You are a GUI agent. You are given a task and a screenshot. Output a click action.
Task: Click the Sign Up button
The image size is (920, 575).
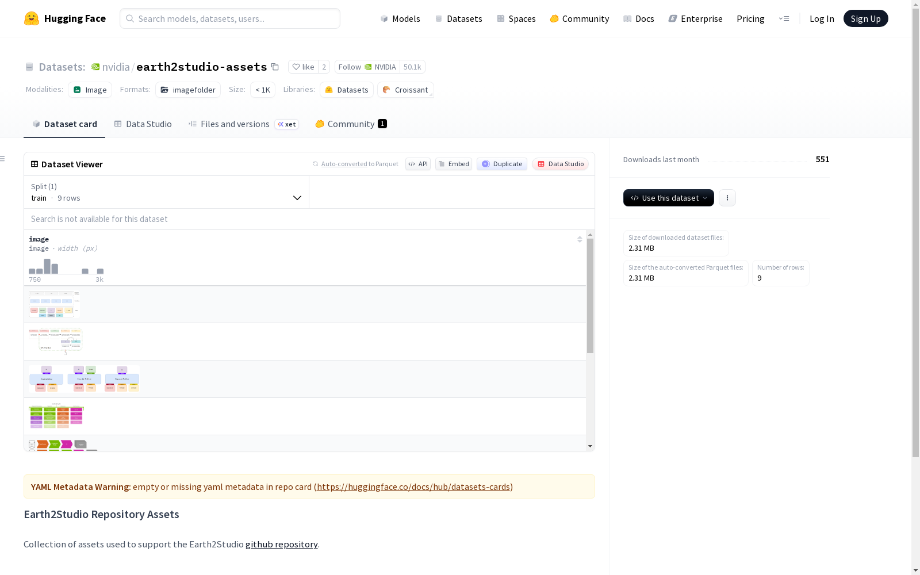(x=865, y=18)
